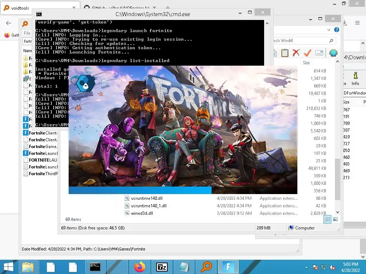The width and height of the screenshot is (366, 274).
Task: Switch Explorer to large icons view
Action: 335,219
